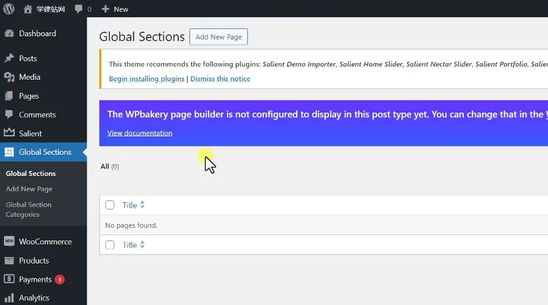Click the WooCommerce logo icon
Viewport: 548px width, 305px height.
[9, 241]
